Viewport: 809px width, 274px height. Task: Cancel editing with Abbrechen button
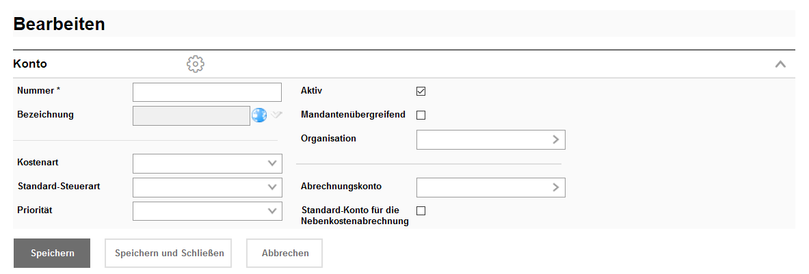(284, 253)
